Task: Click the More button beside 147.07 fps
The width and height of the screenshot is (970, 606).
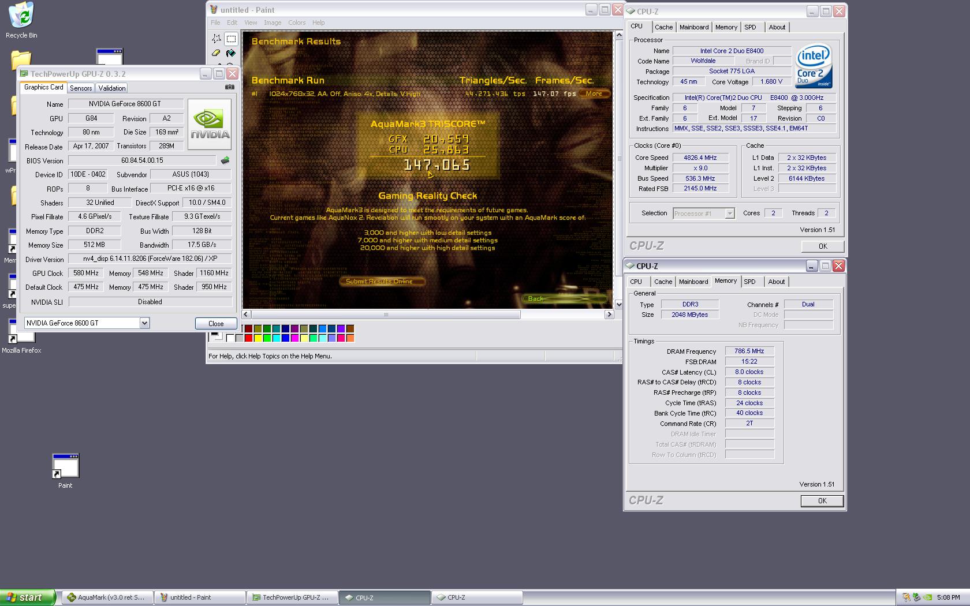Action: 594,93
